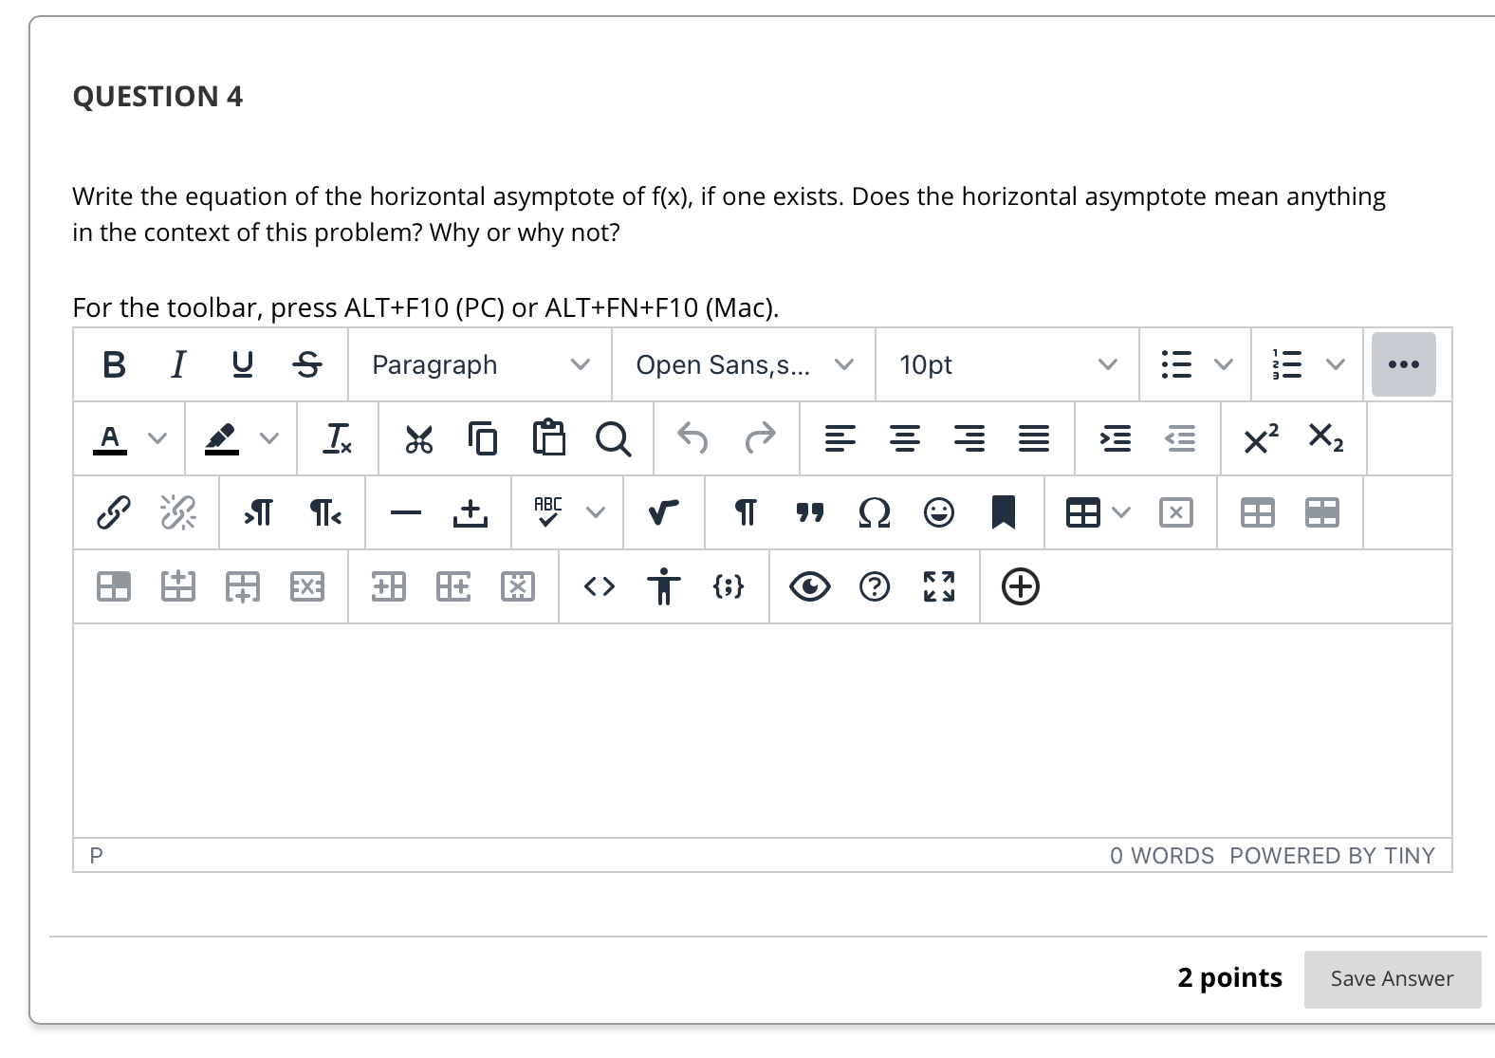Open the Paragraph format dropdown

[480, 364]
